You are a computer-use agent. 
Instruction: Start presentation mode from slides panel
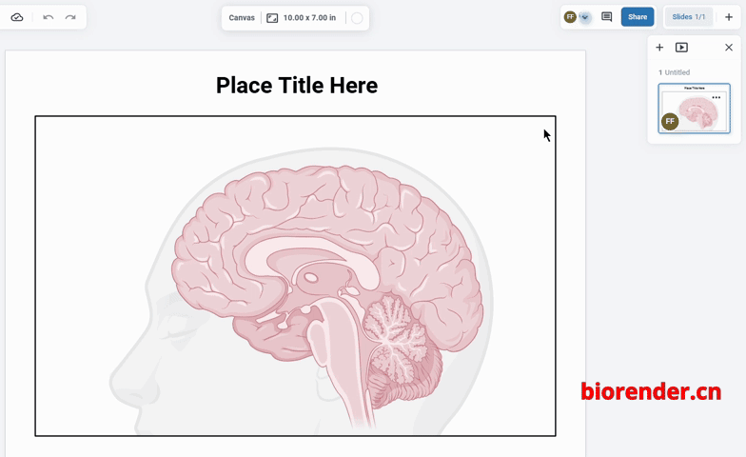(681, 48)
